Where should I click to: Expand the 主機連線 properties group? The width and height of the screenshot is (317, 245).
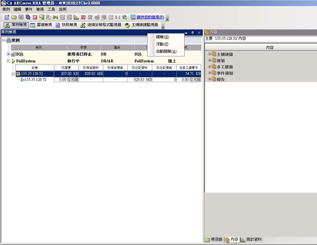tap(210, 54)
